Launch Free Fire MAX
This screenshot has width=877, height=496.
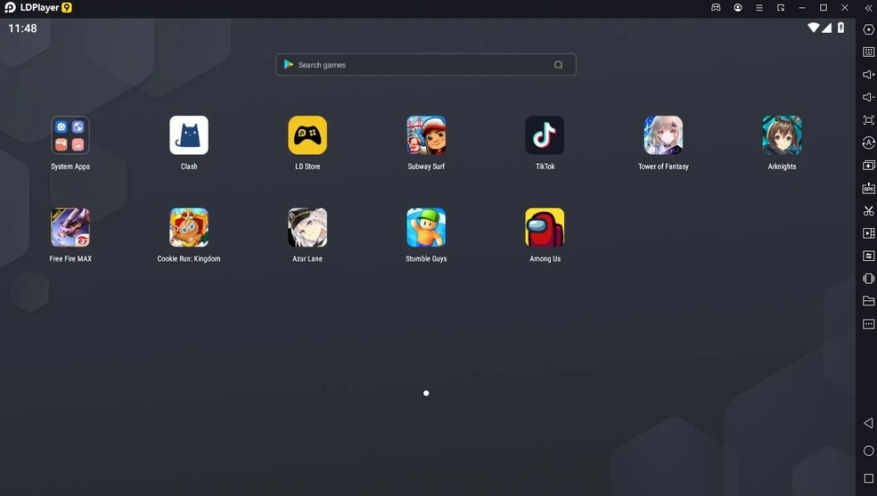(70, 227)
